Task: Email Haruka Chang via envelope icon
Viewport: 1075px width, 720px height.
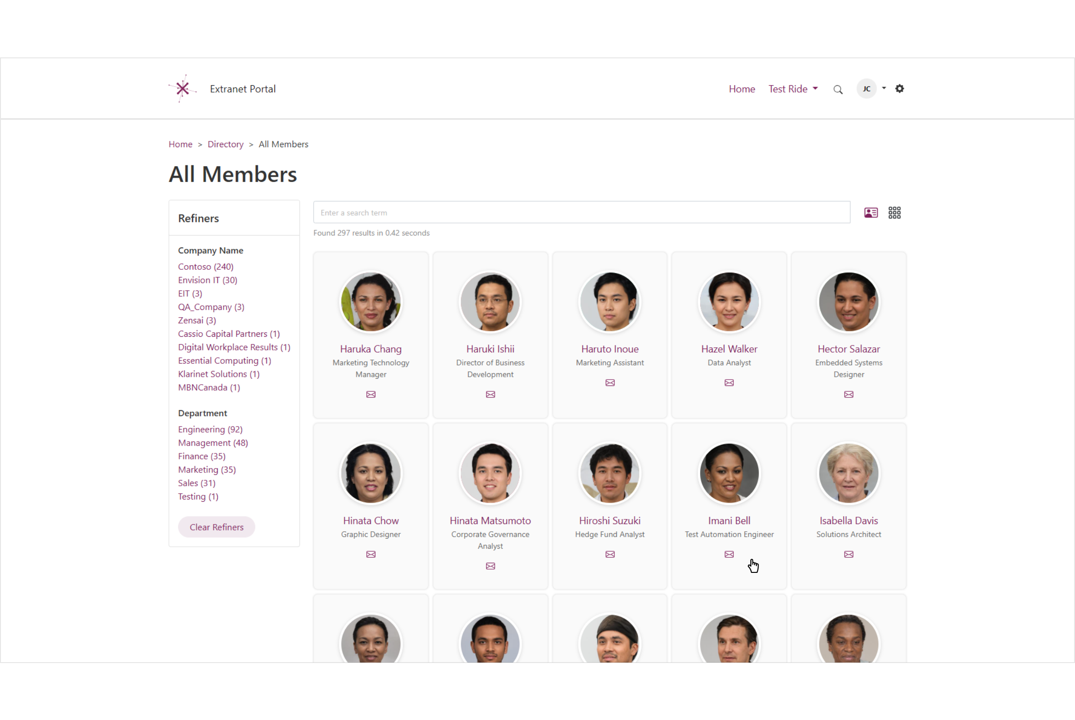Action: 370,394
